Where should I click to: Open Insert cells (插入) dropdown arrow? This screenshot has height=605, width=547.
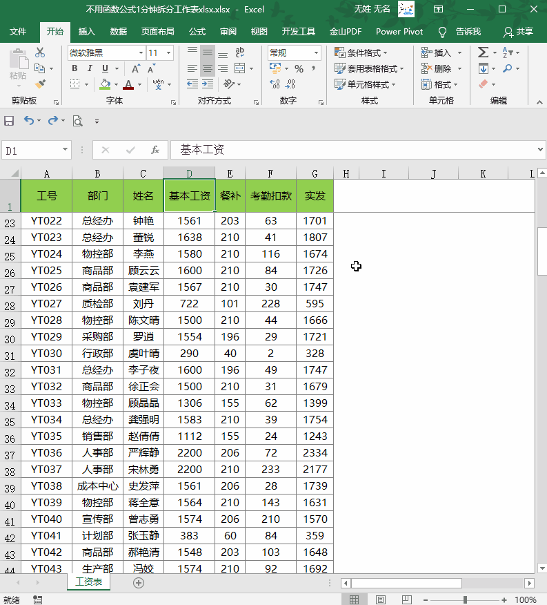(x=459, y=52)
